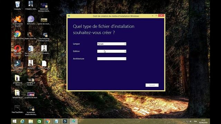221x124 pixels.
Task: Select the Wondershare Filmora desktop shortcut
Action: 18,65
